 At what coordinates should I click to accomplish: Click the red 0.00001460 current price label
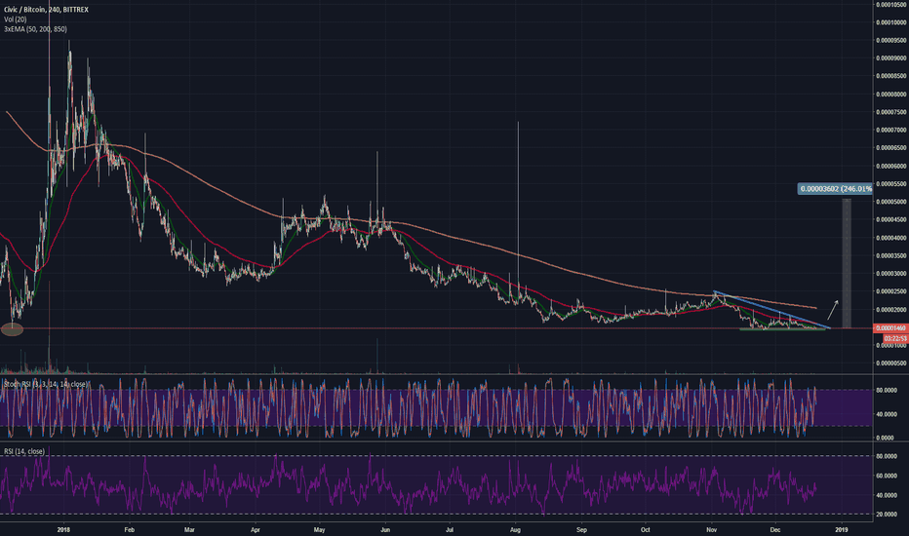891,328
